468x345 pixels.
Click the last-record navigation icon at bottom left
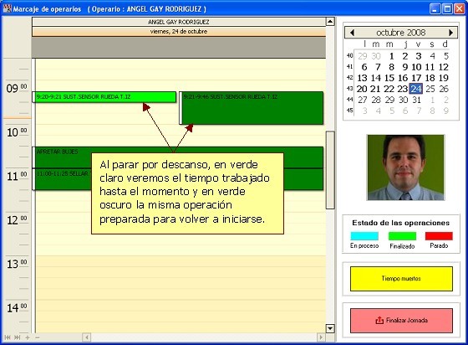click(18, 337)
